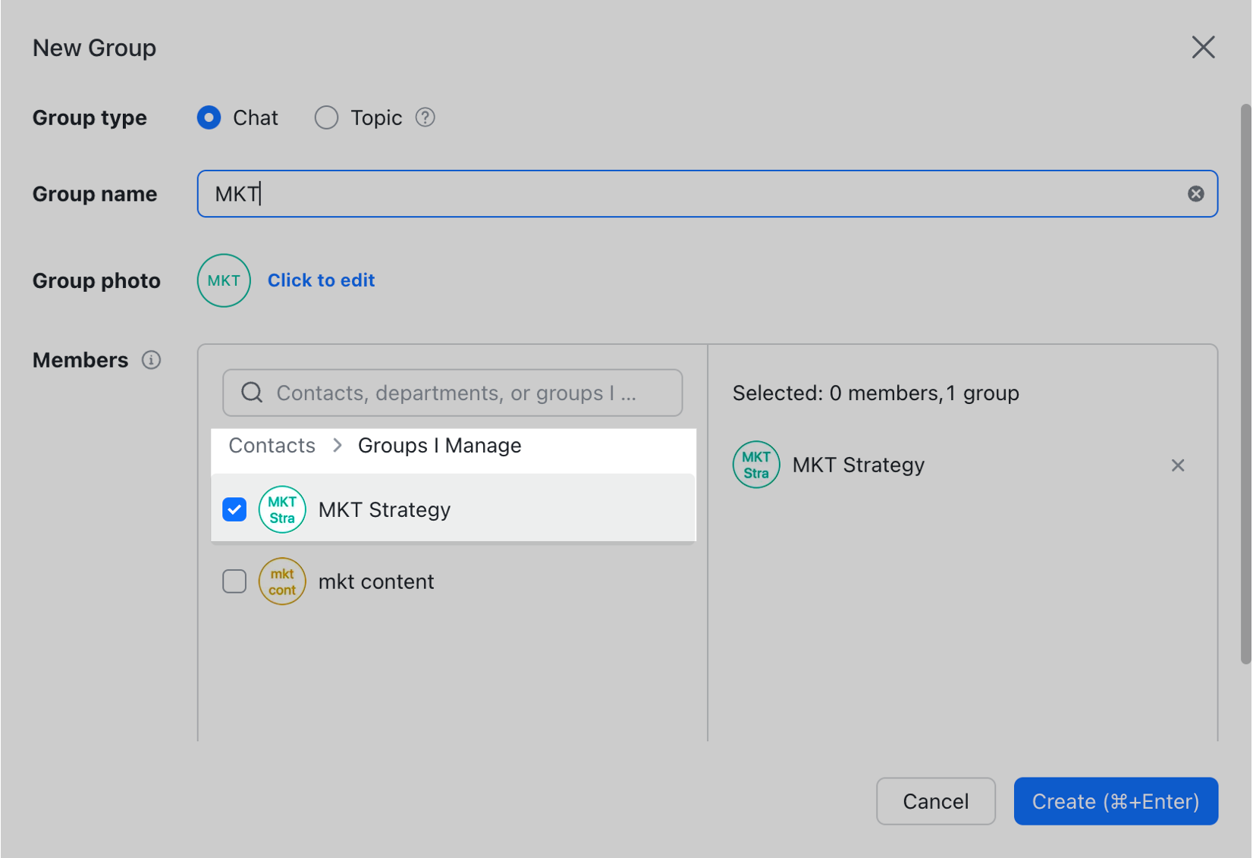1253x858 pixels.
Task: Click the Cancel button
Action: 935,801
